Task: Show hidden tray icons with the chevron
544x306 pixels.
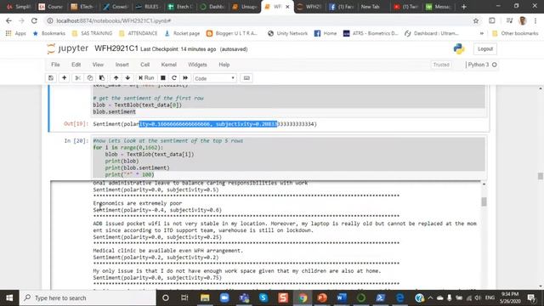Action: click(x=431, y=297)
